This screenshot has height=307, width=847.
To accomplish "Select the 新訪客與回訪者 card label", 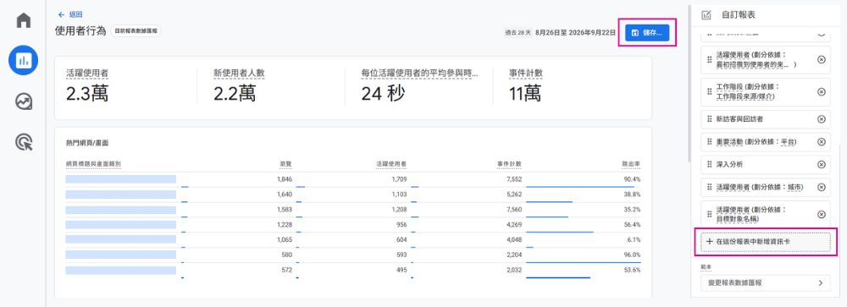I will [740, 118].
